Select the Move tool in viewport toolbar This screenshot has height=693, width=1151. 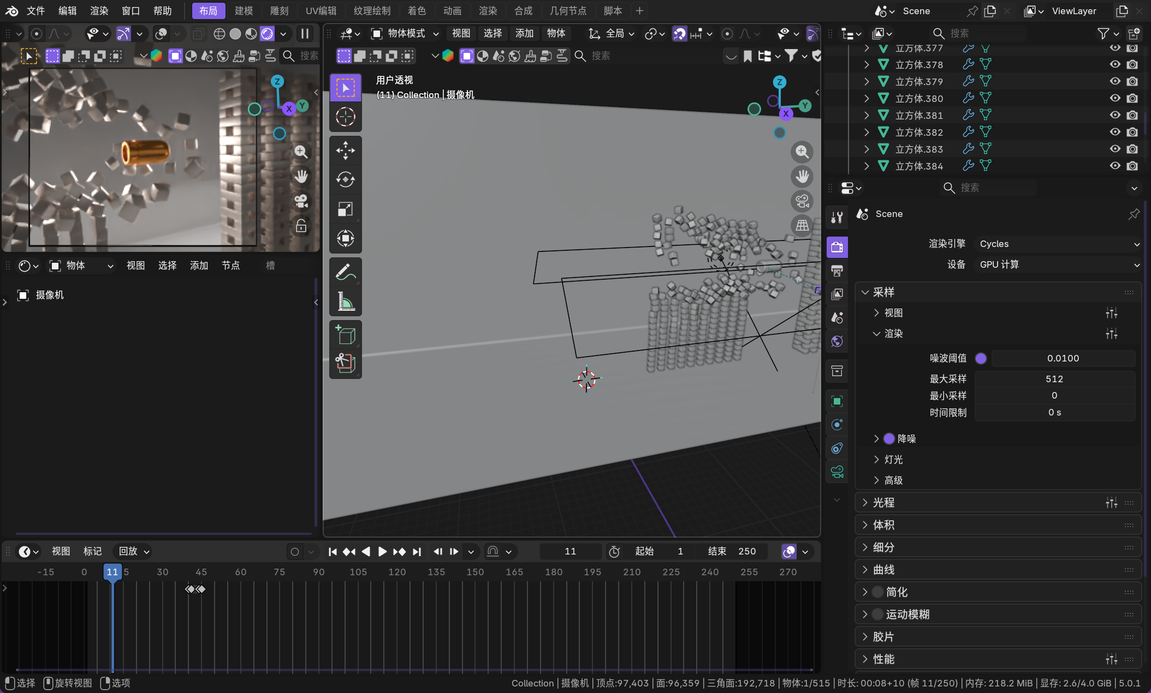(x=345, y=150)
